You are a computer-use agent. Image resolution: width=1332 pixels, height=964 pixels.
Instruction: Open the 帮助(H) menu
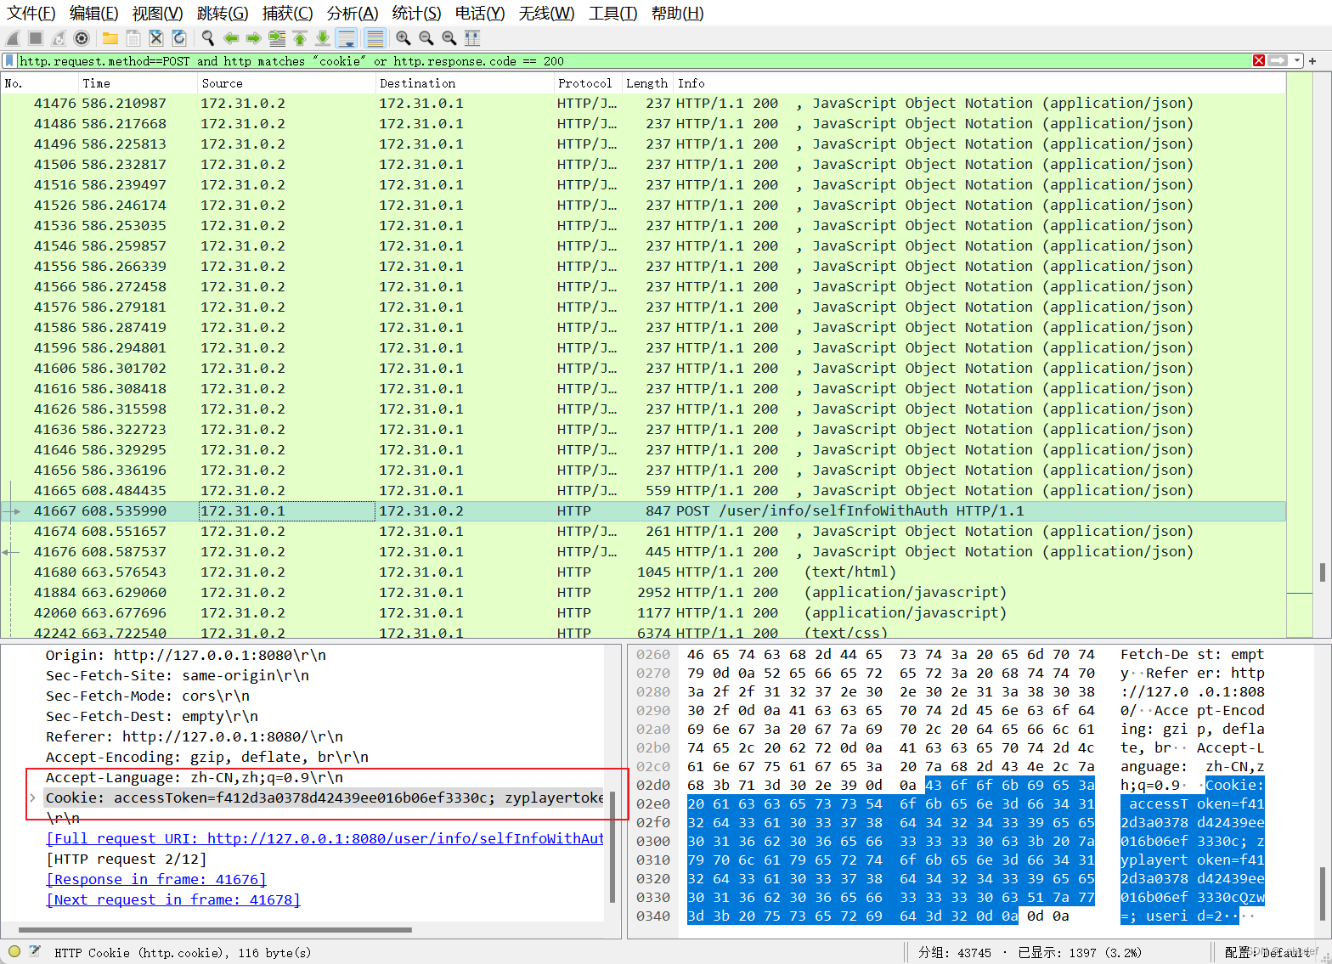click(x=678, y=14)
